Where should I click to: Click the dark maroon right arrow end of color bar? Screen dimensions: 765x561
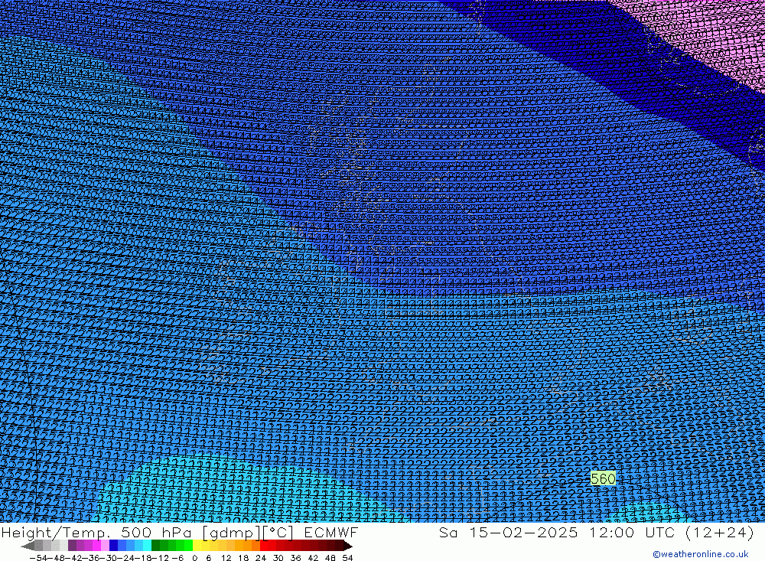pos(347,546)
